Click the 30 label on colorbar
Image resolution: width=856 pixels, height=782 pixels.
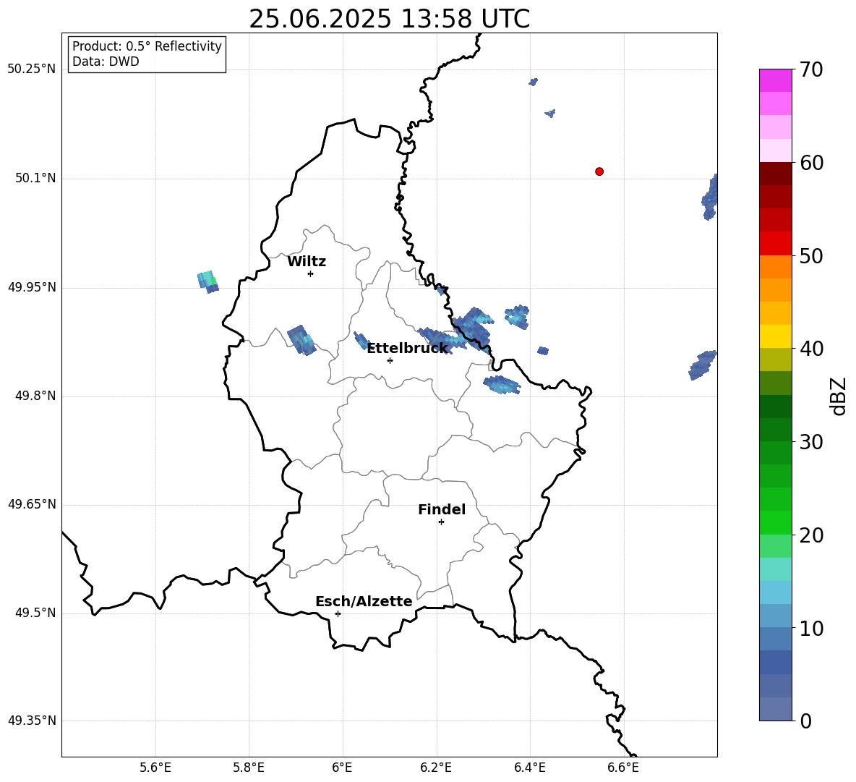pos(811,442)
